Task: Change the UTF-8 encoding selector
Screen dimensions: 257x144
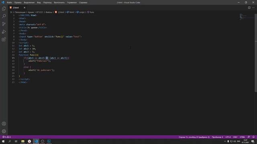Action: [x=228, y=137]
